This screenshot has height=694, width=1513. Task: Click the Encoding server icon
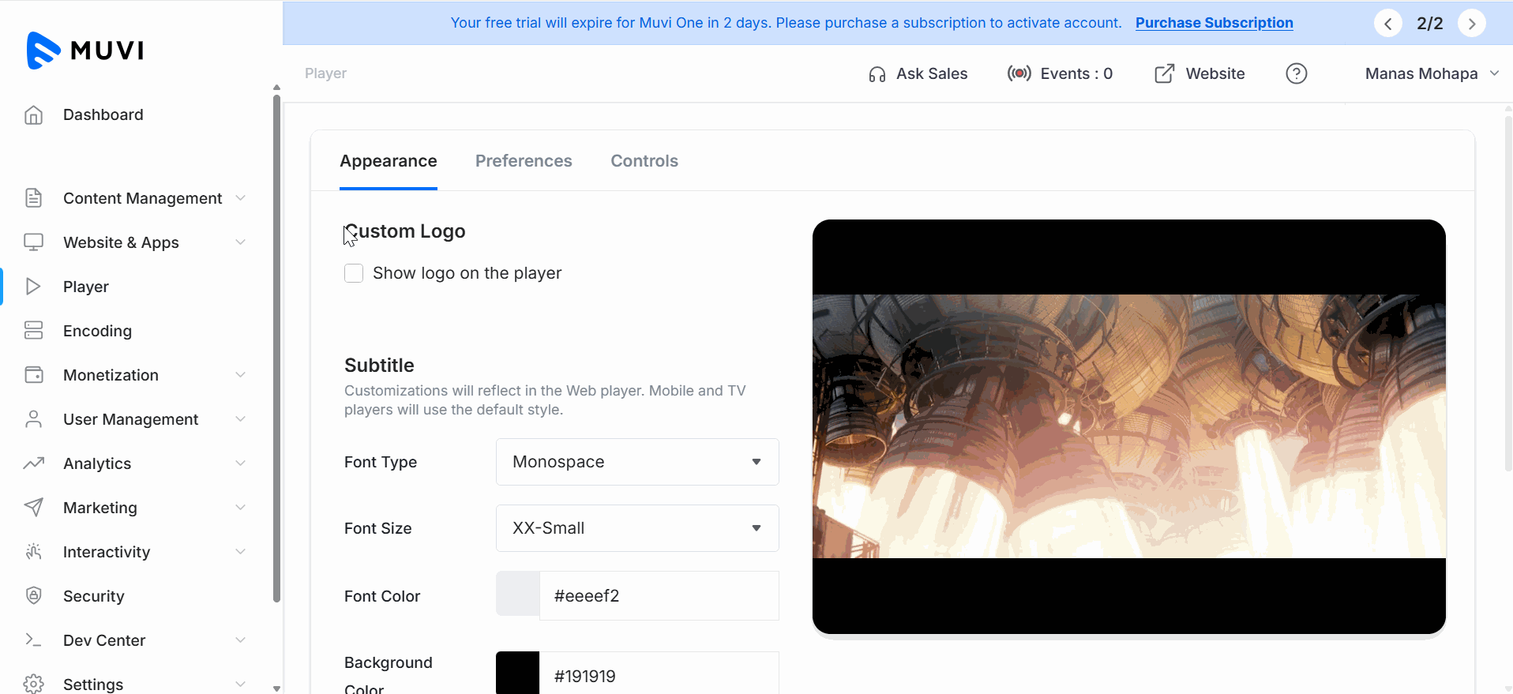click(33, 331)
